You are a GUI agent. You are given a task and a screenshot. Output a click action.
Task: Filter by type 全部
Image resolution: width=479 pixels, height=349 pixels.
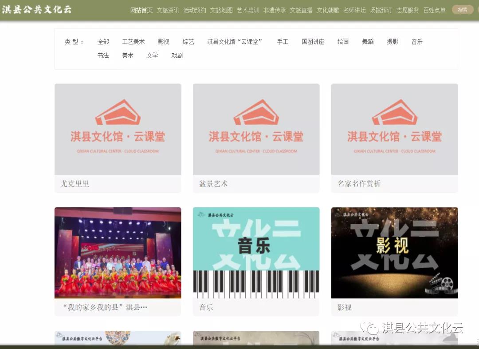coord(103,42)
